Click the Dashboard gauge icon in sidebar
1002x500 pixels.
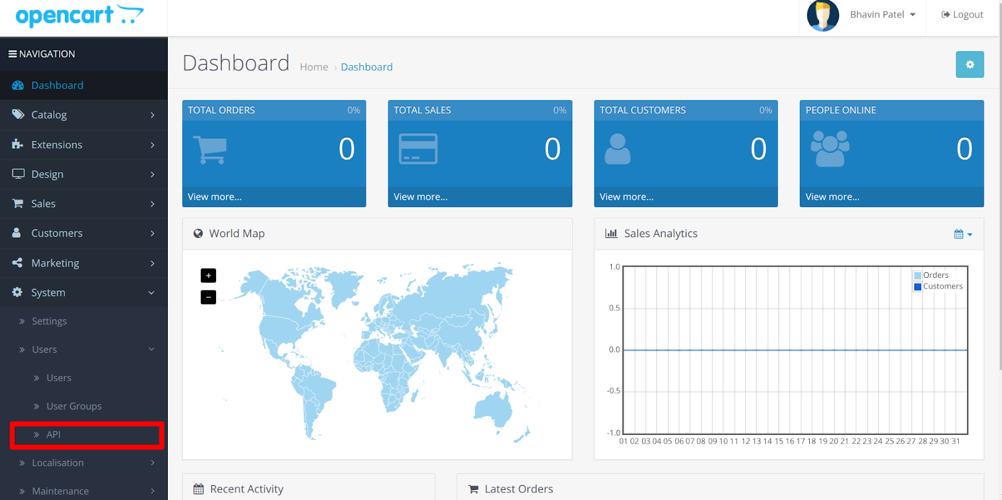(18, 85)
